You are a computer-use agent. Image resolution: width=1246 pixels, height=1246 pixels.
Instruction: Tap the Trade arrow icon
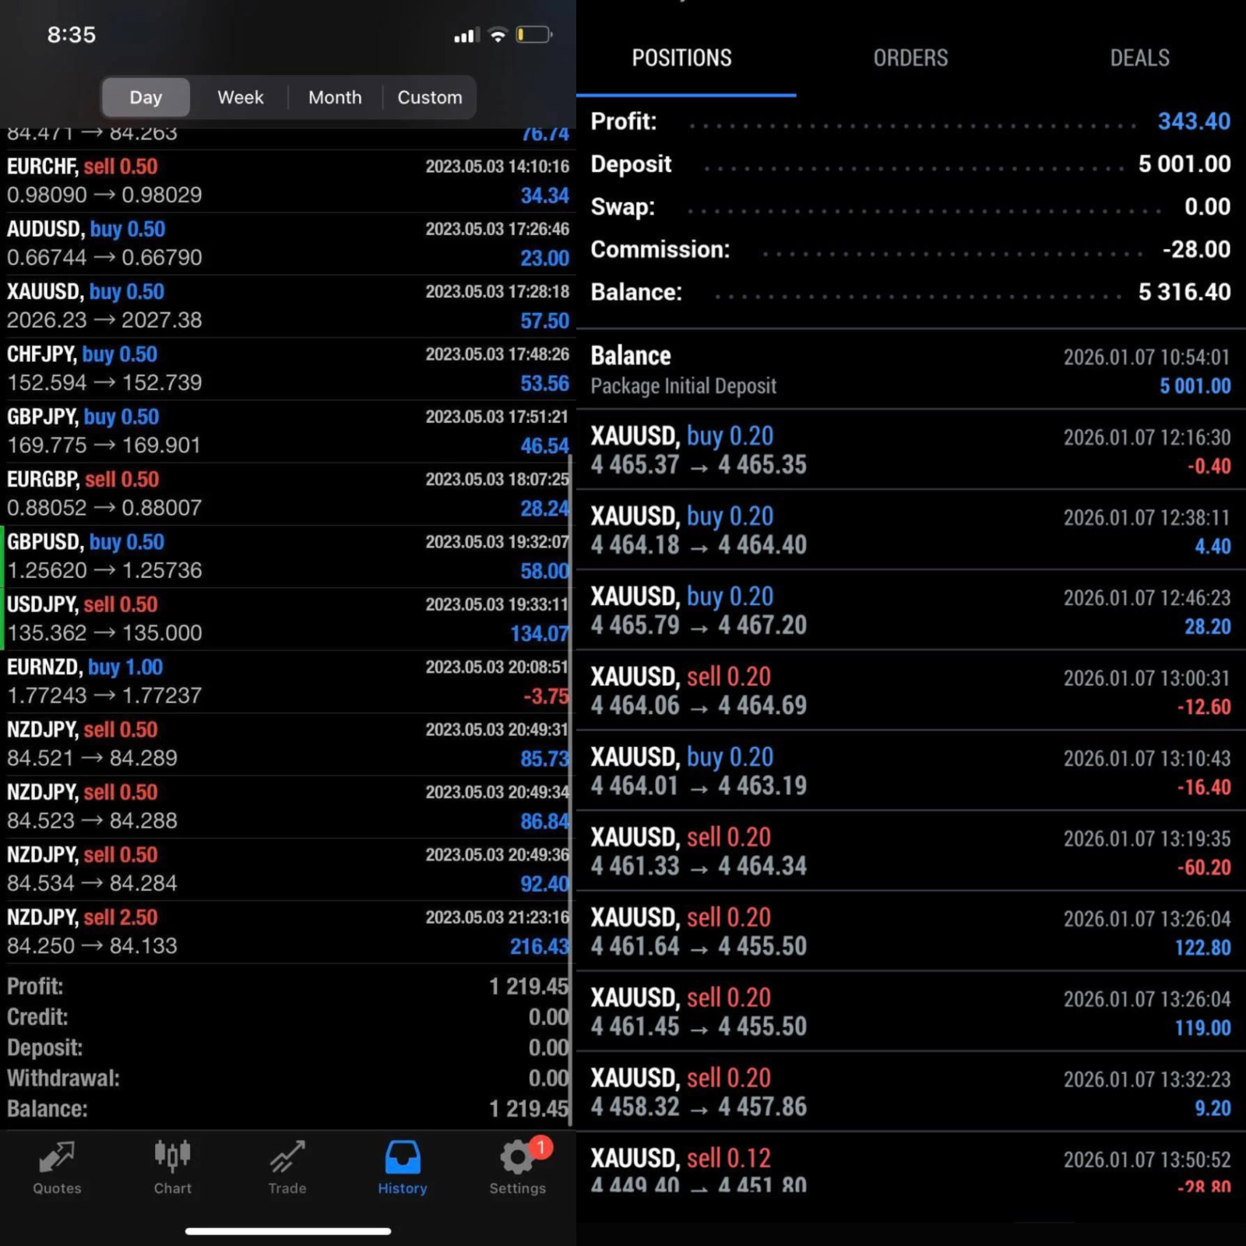click(287, 1158)
